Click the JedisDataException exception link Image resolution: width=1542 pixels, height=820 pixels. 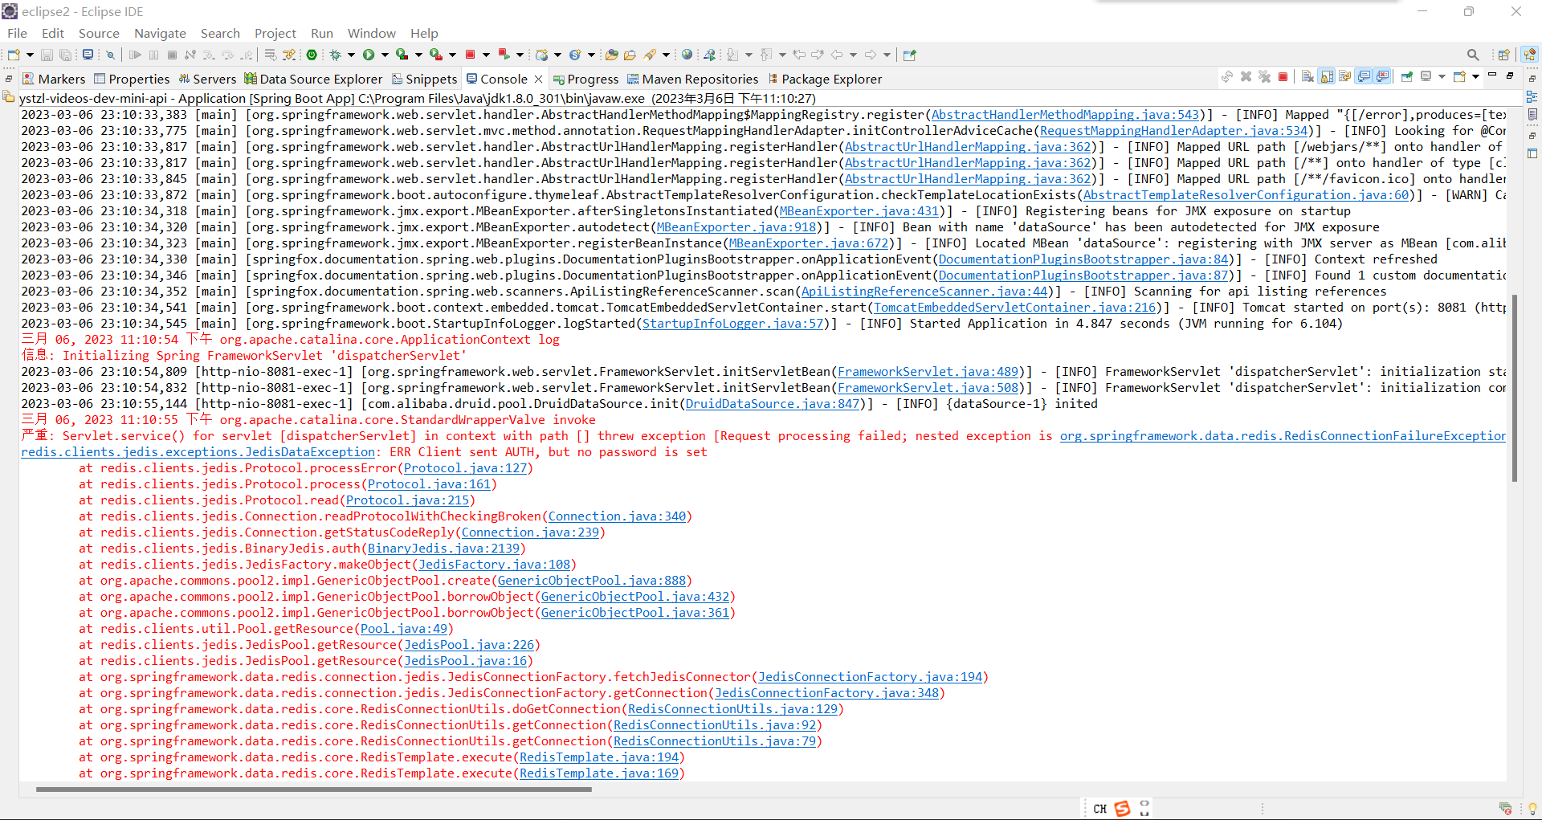tap(198, 452)
